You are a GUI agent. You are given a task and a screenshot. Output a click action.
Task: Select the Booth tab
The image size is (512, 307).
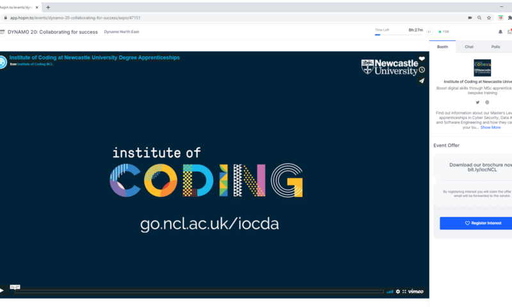click(442, 47)
